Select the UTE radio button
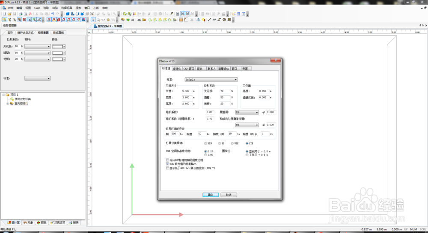428x233 pixels. [232, 143]
